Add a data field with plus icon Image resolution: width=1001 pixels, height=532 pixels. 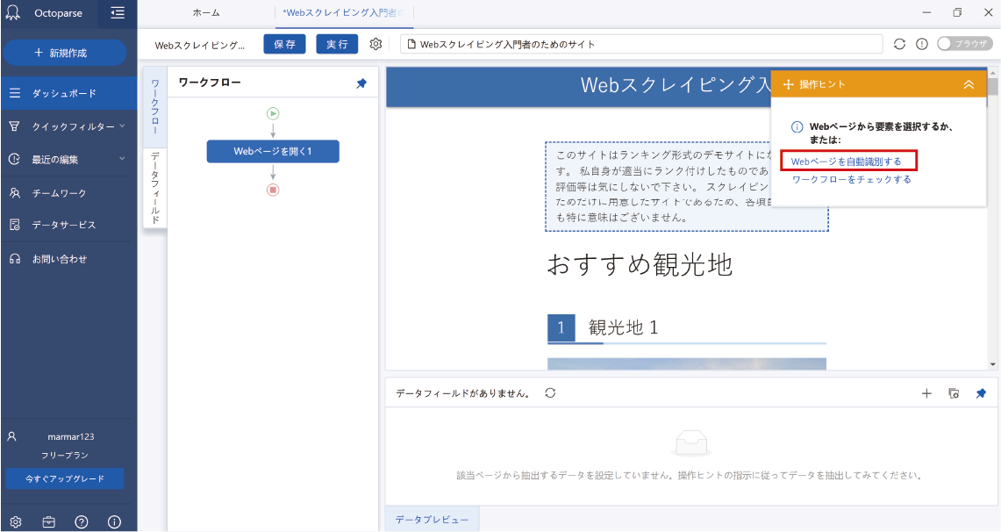pyautogui.click(x=926, y=393)
